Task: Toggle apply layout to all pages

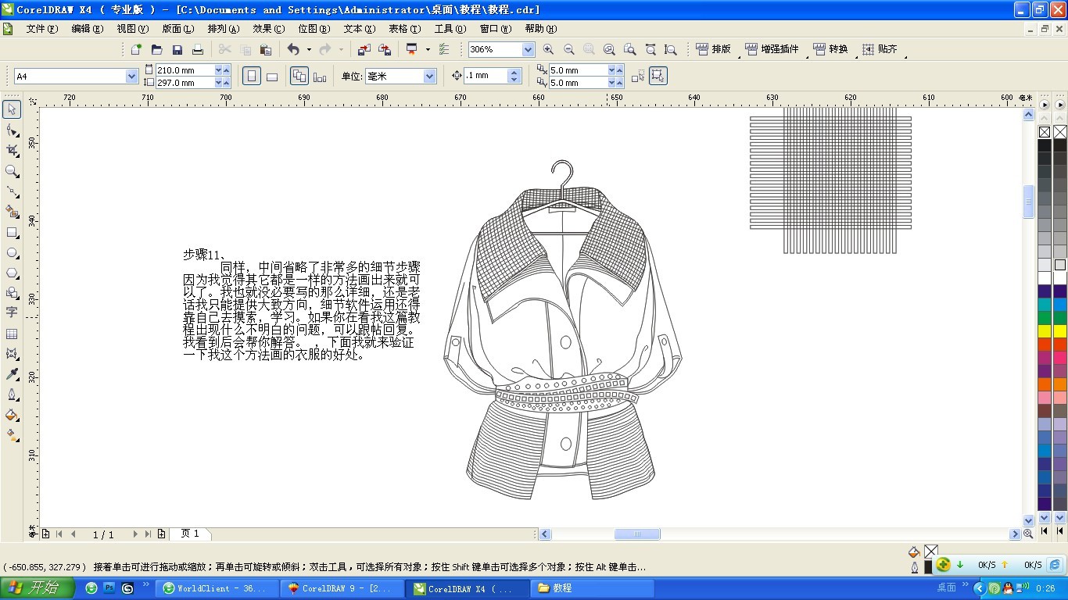Action: pyautogui.click(x=299, y=76)
